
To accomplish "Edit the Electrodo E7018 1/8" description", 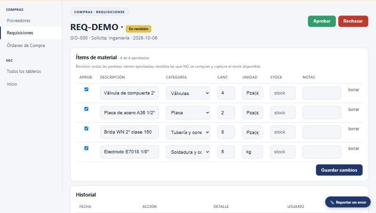I will tap(130, 152).
